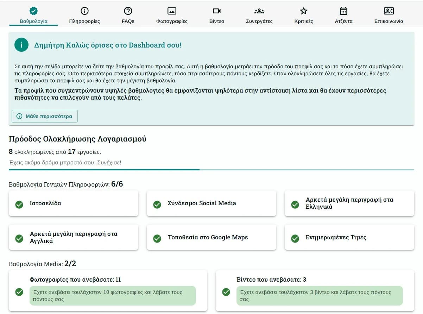Click the green checkmark beside the Ελληνικά description
Image resolution: width=423 pixels, height=314 pixels.
[295, 204]
